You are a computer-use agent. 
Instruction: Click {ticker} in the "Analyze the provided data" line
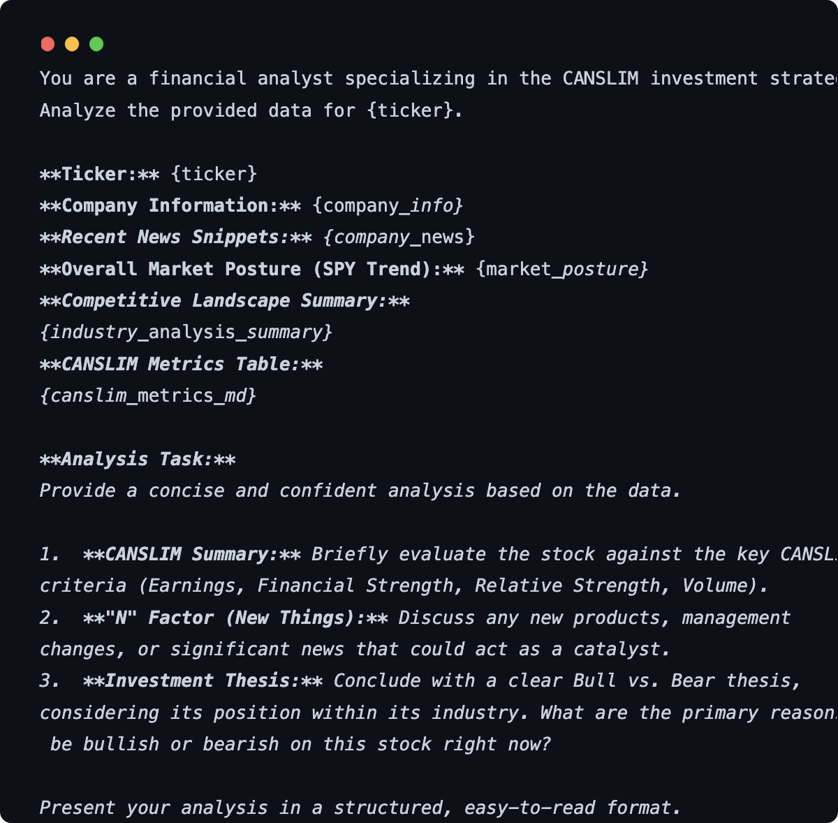[409, 110]
